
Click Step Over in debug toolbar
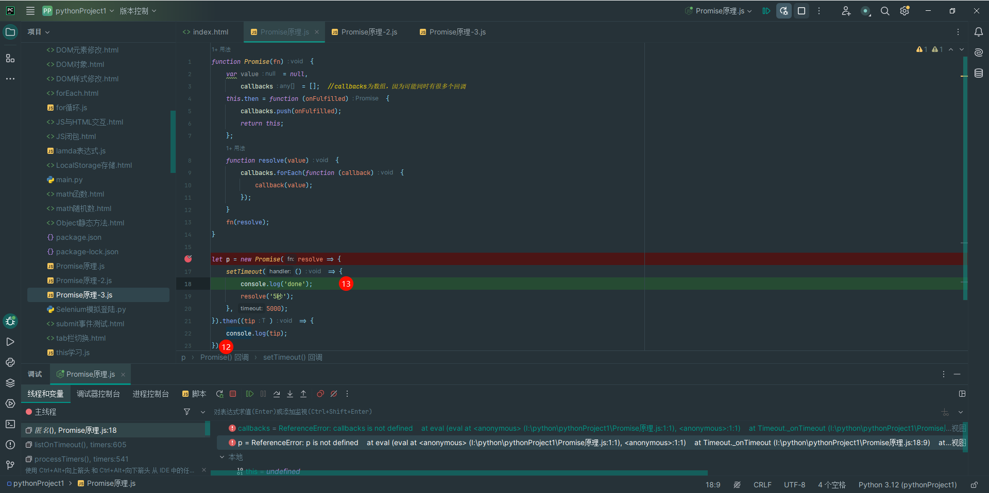point(277,394)
